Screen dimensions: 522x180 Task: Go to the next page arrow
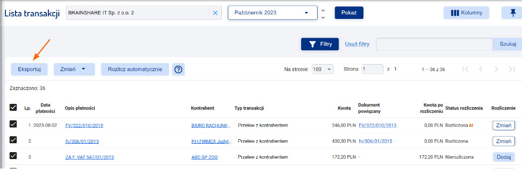click(497, 69)
